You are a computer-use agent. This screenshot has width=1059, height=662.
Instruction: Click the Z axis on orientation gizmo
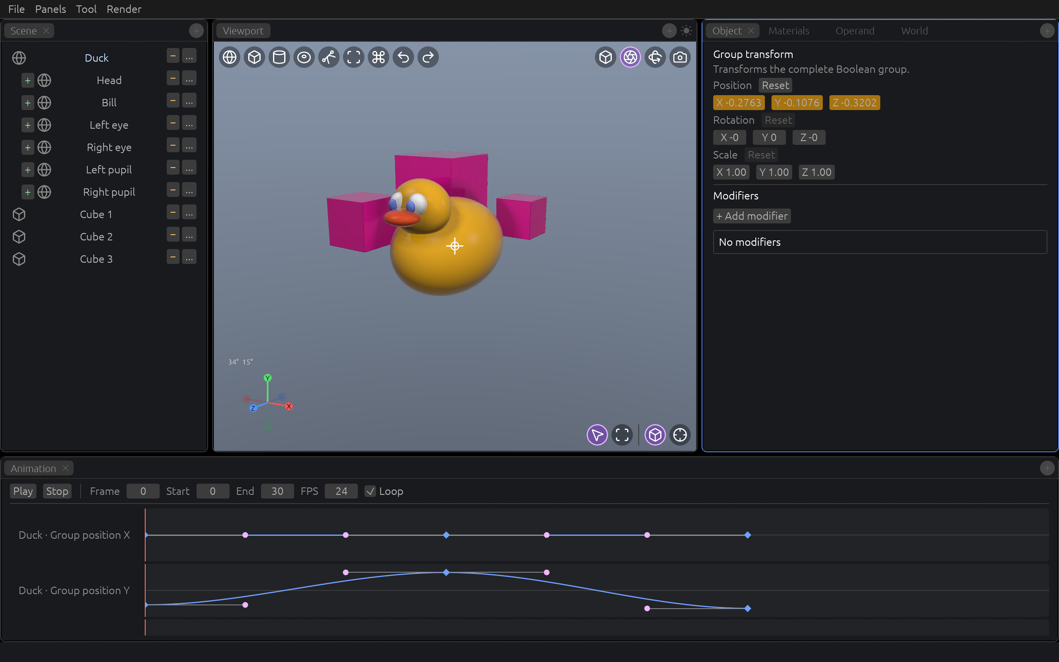pos(253,408)
